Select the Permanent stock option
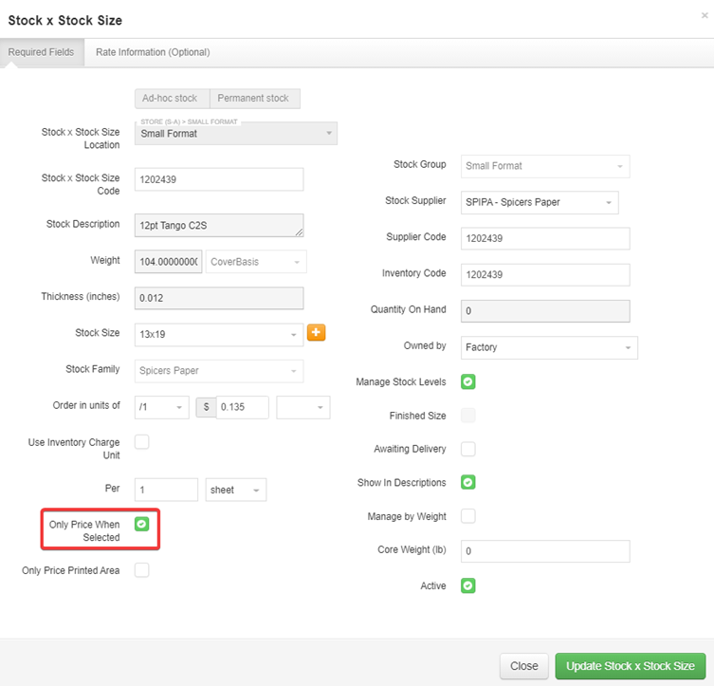The height and width of the screenshot is (686, 714). point(253,98)
